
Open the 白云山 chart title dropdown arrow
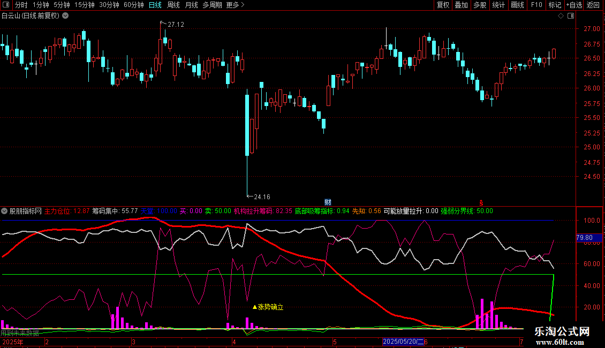tap(66, 16)
